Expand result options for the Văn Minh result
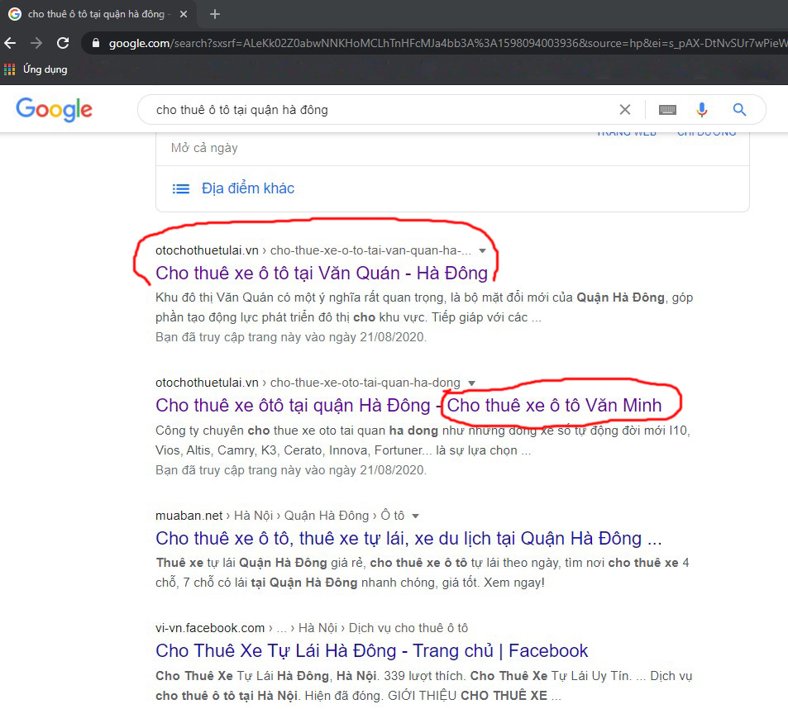 [x=472, y=383]
